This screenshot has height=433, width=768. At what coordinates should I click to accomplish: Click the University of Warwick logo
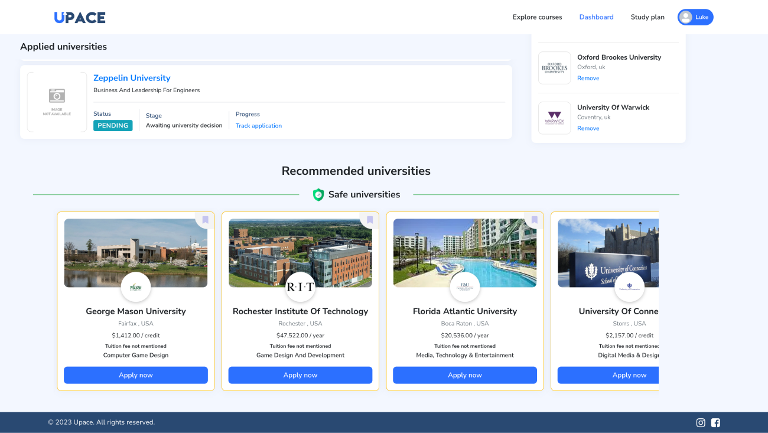(554, 118)
